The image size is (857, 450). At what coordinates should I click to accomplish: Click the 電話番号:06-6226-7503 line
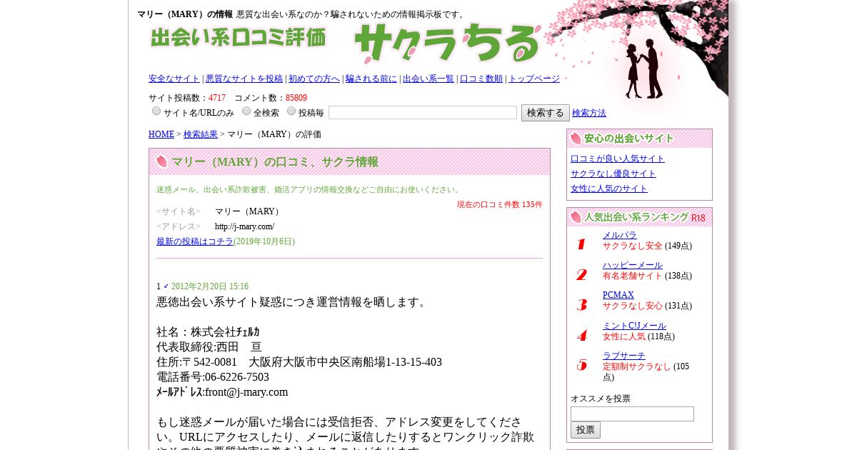pos(213,377)
